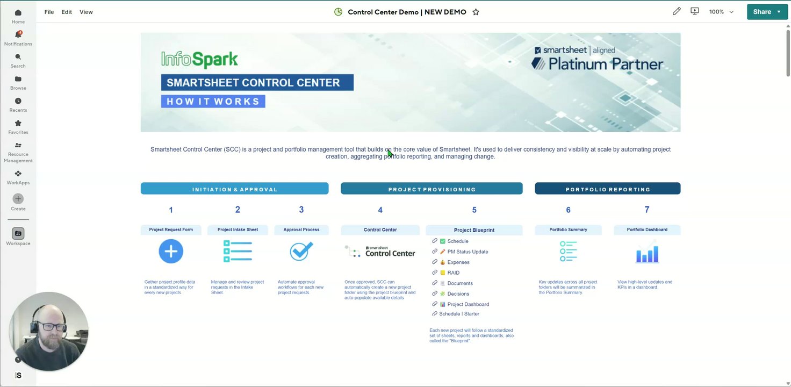The height and width of the screenshot is (387, 791).
Task: Click the Share button
Action: 762,12
